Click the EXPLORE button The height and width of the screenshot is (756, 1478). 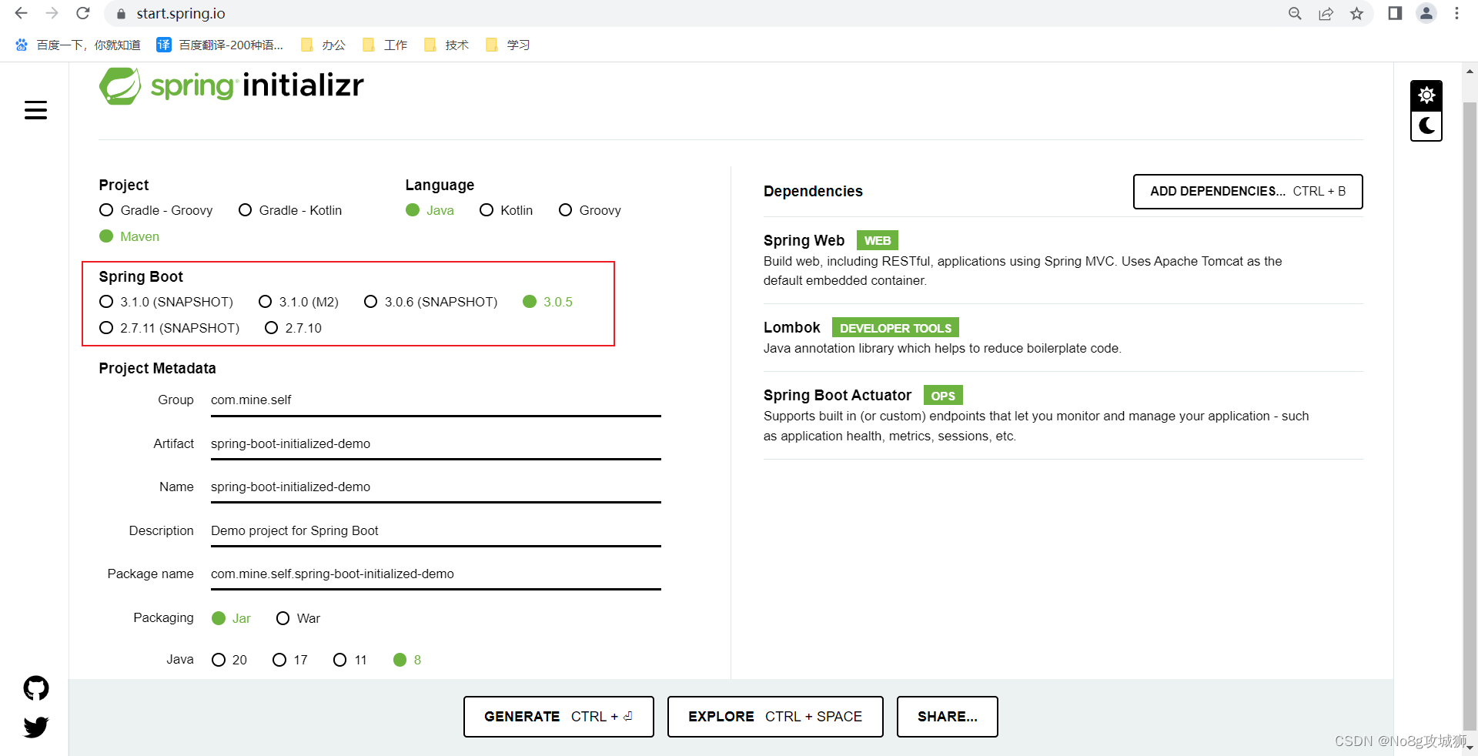coord(775,717)
